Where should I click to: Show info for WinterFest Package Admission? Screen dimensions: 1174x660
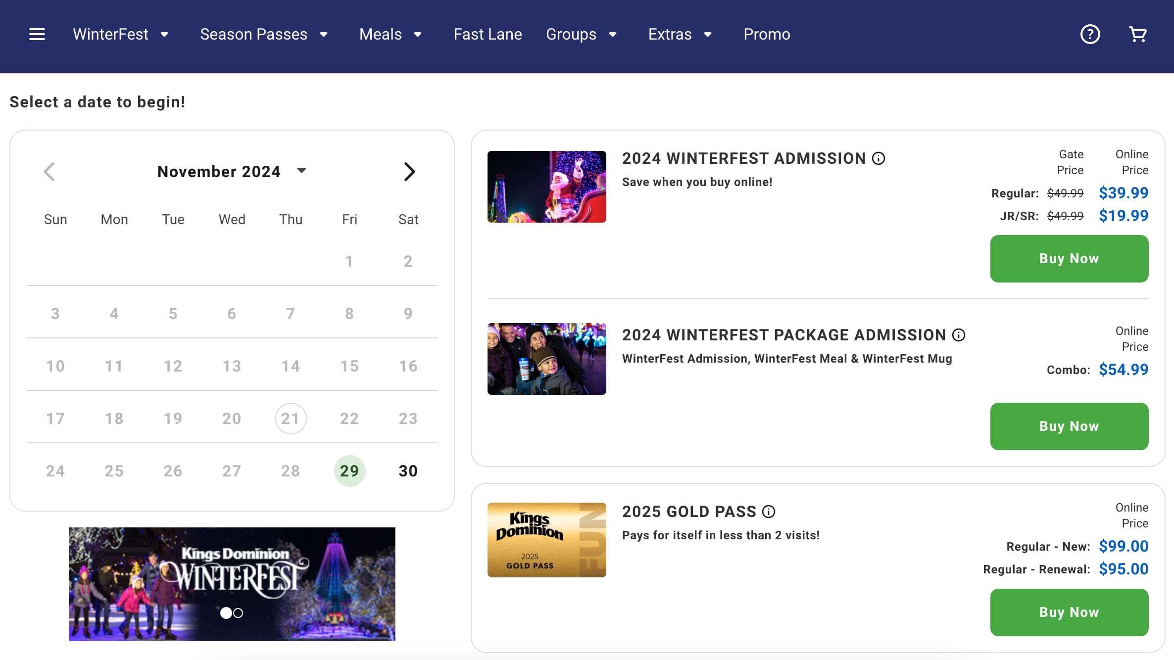click(959, 335)
